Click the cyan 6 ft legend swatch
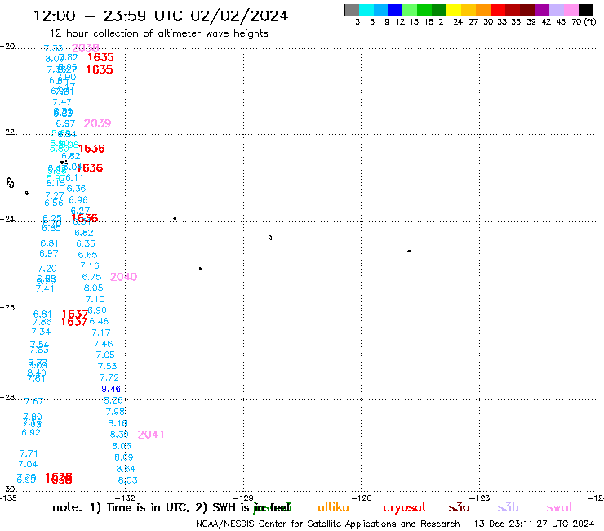 click(366, 10)
